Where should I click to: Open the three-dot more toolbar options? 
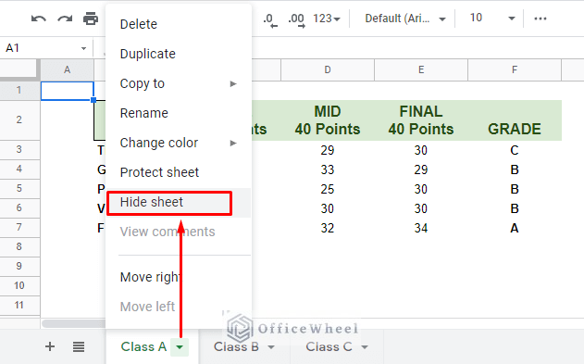(x=541, y=19)
